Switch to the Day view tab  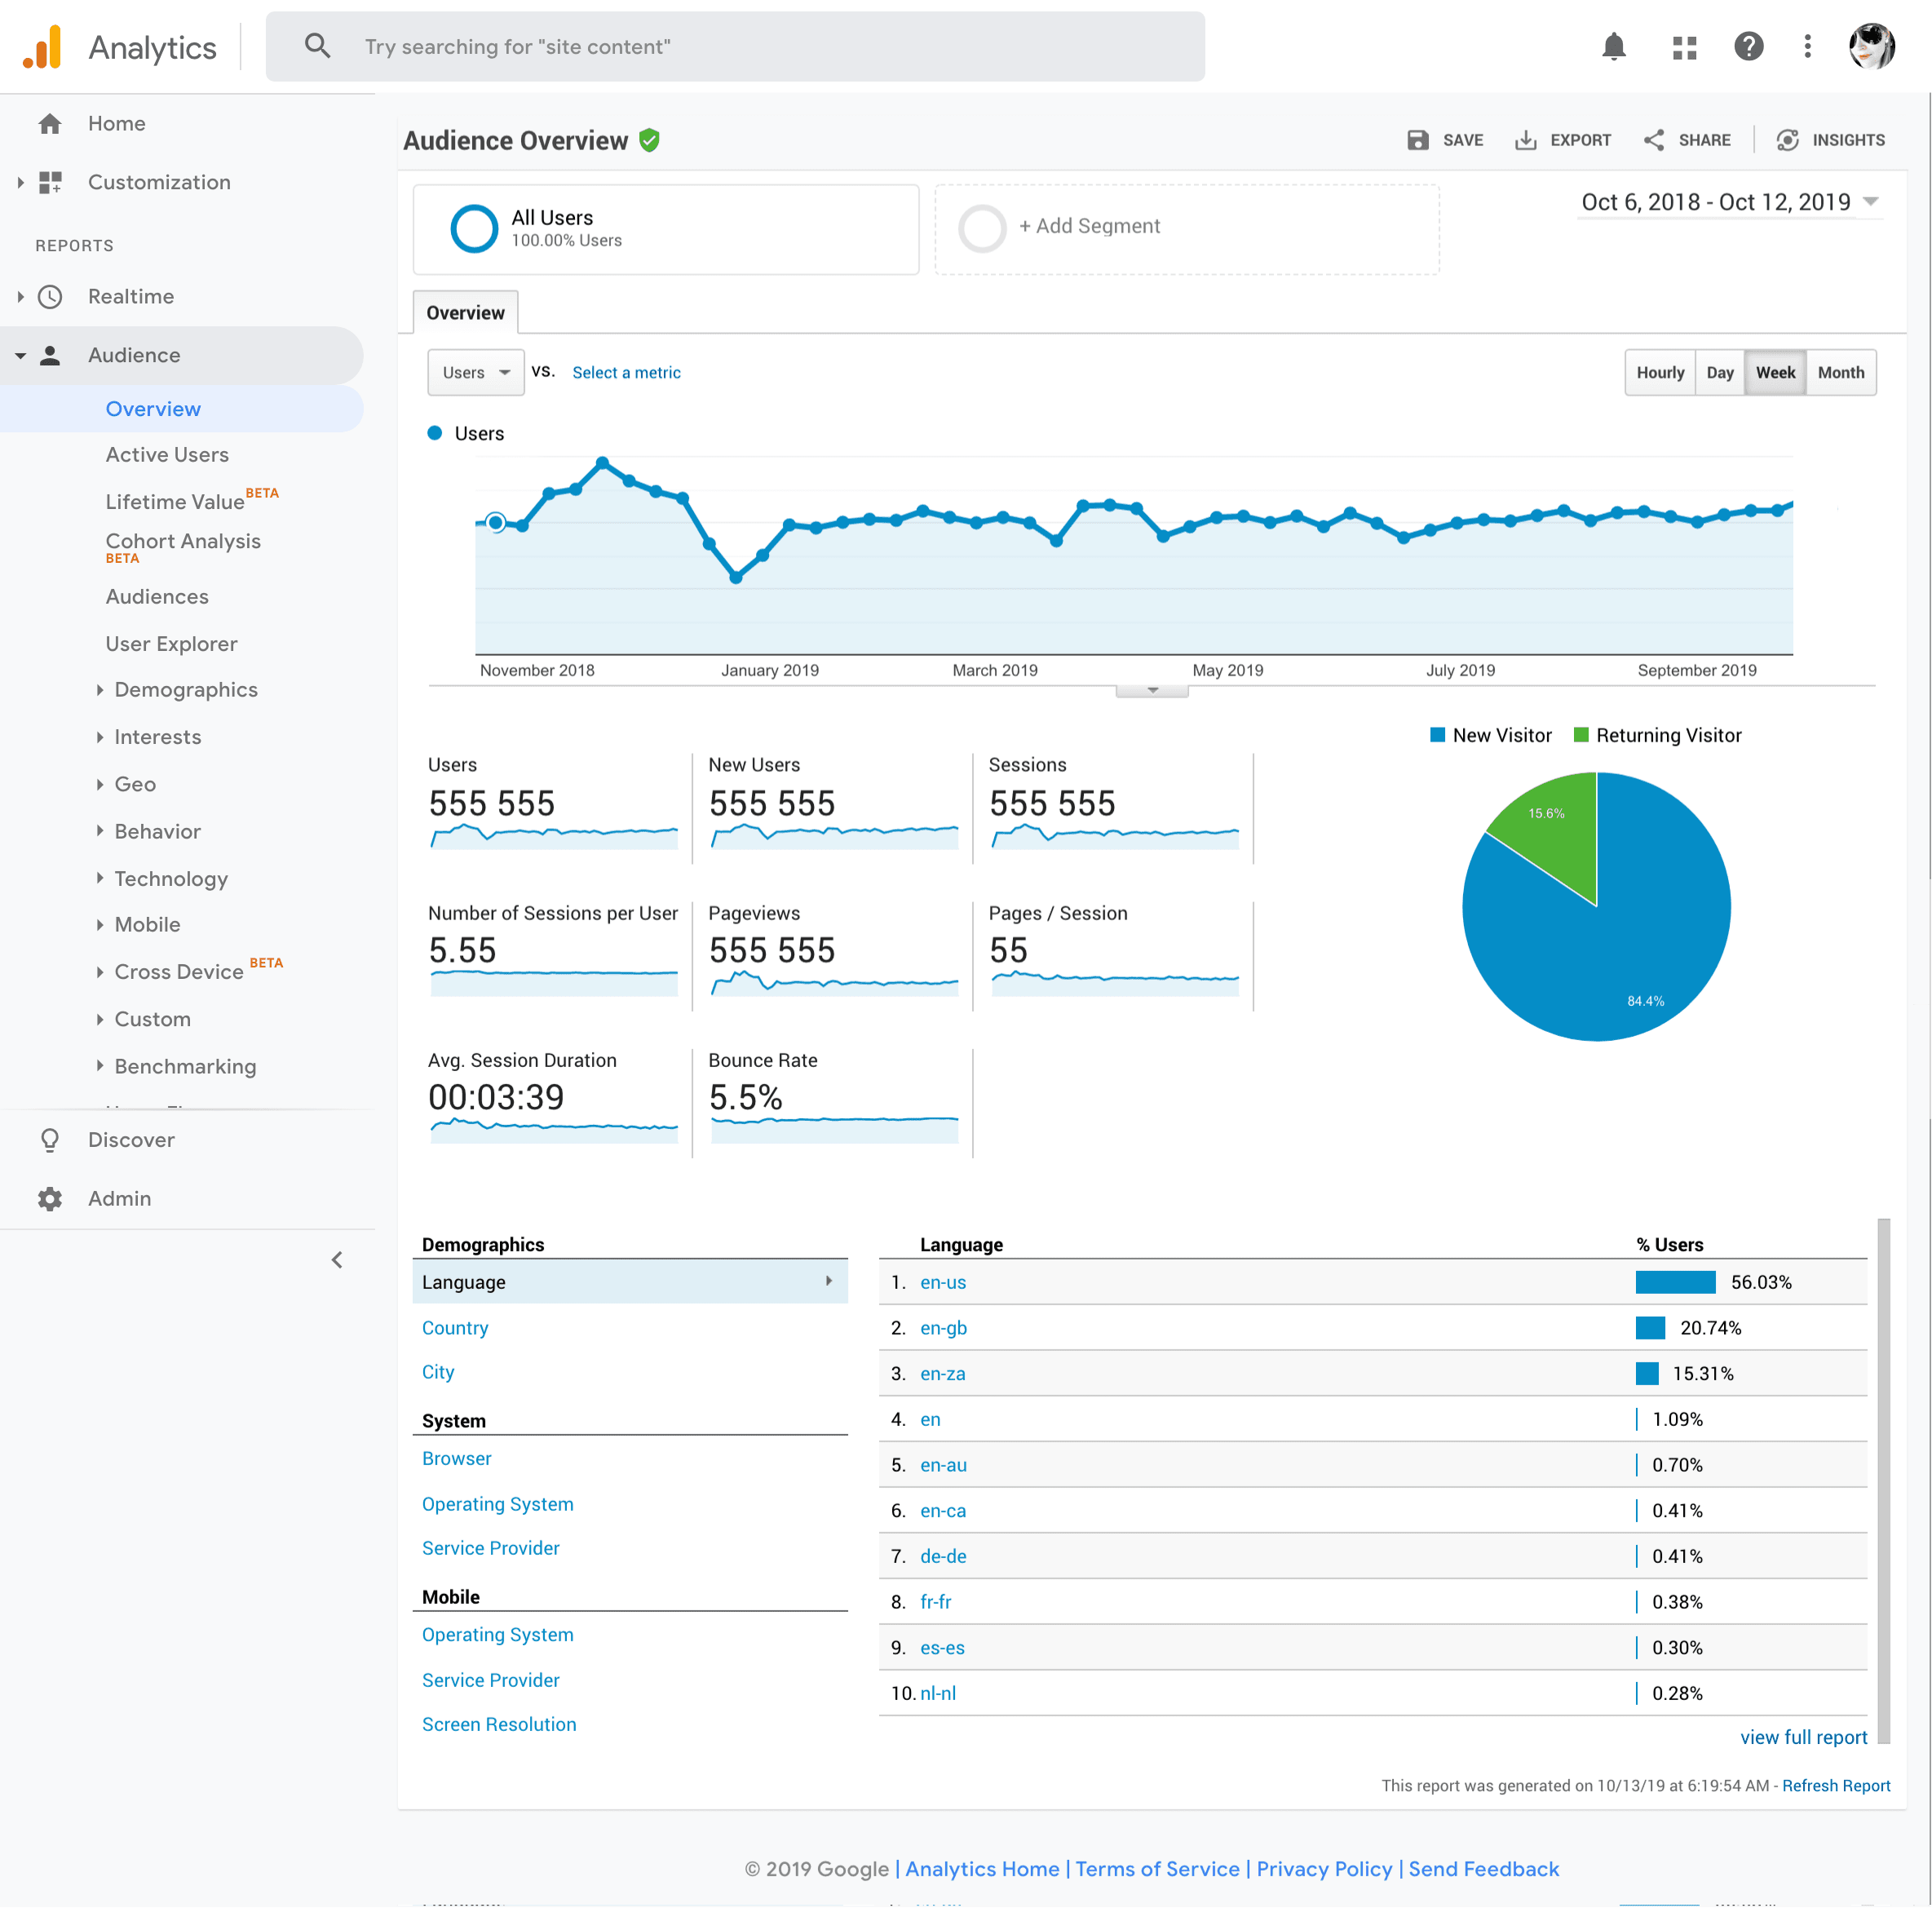tap(1721, 370)
